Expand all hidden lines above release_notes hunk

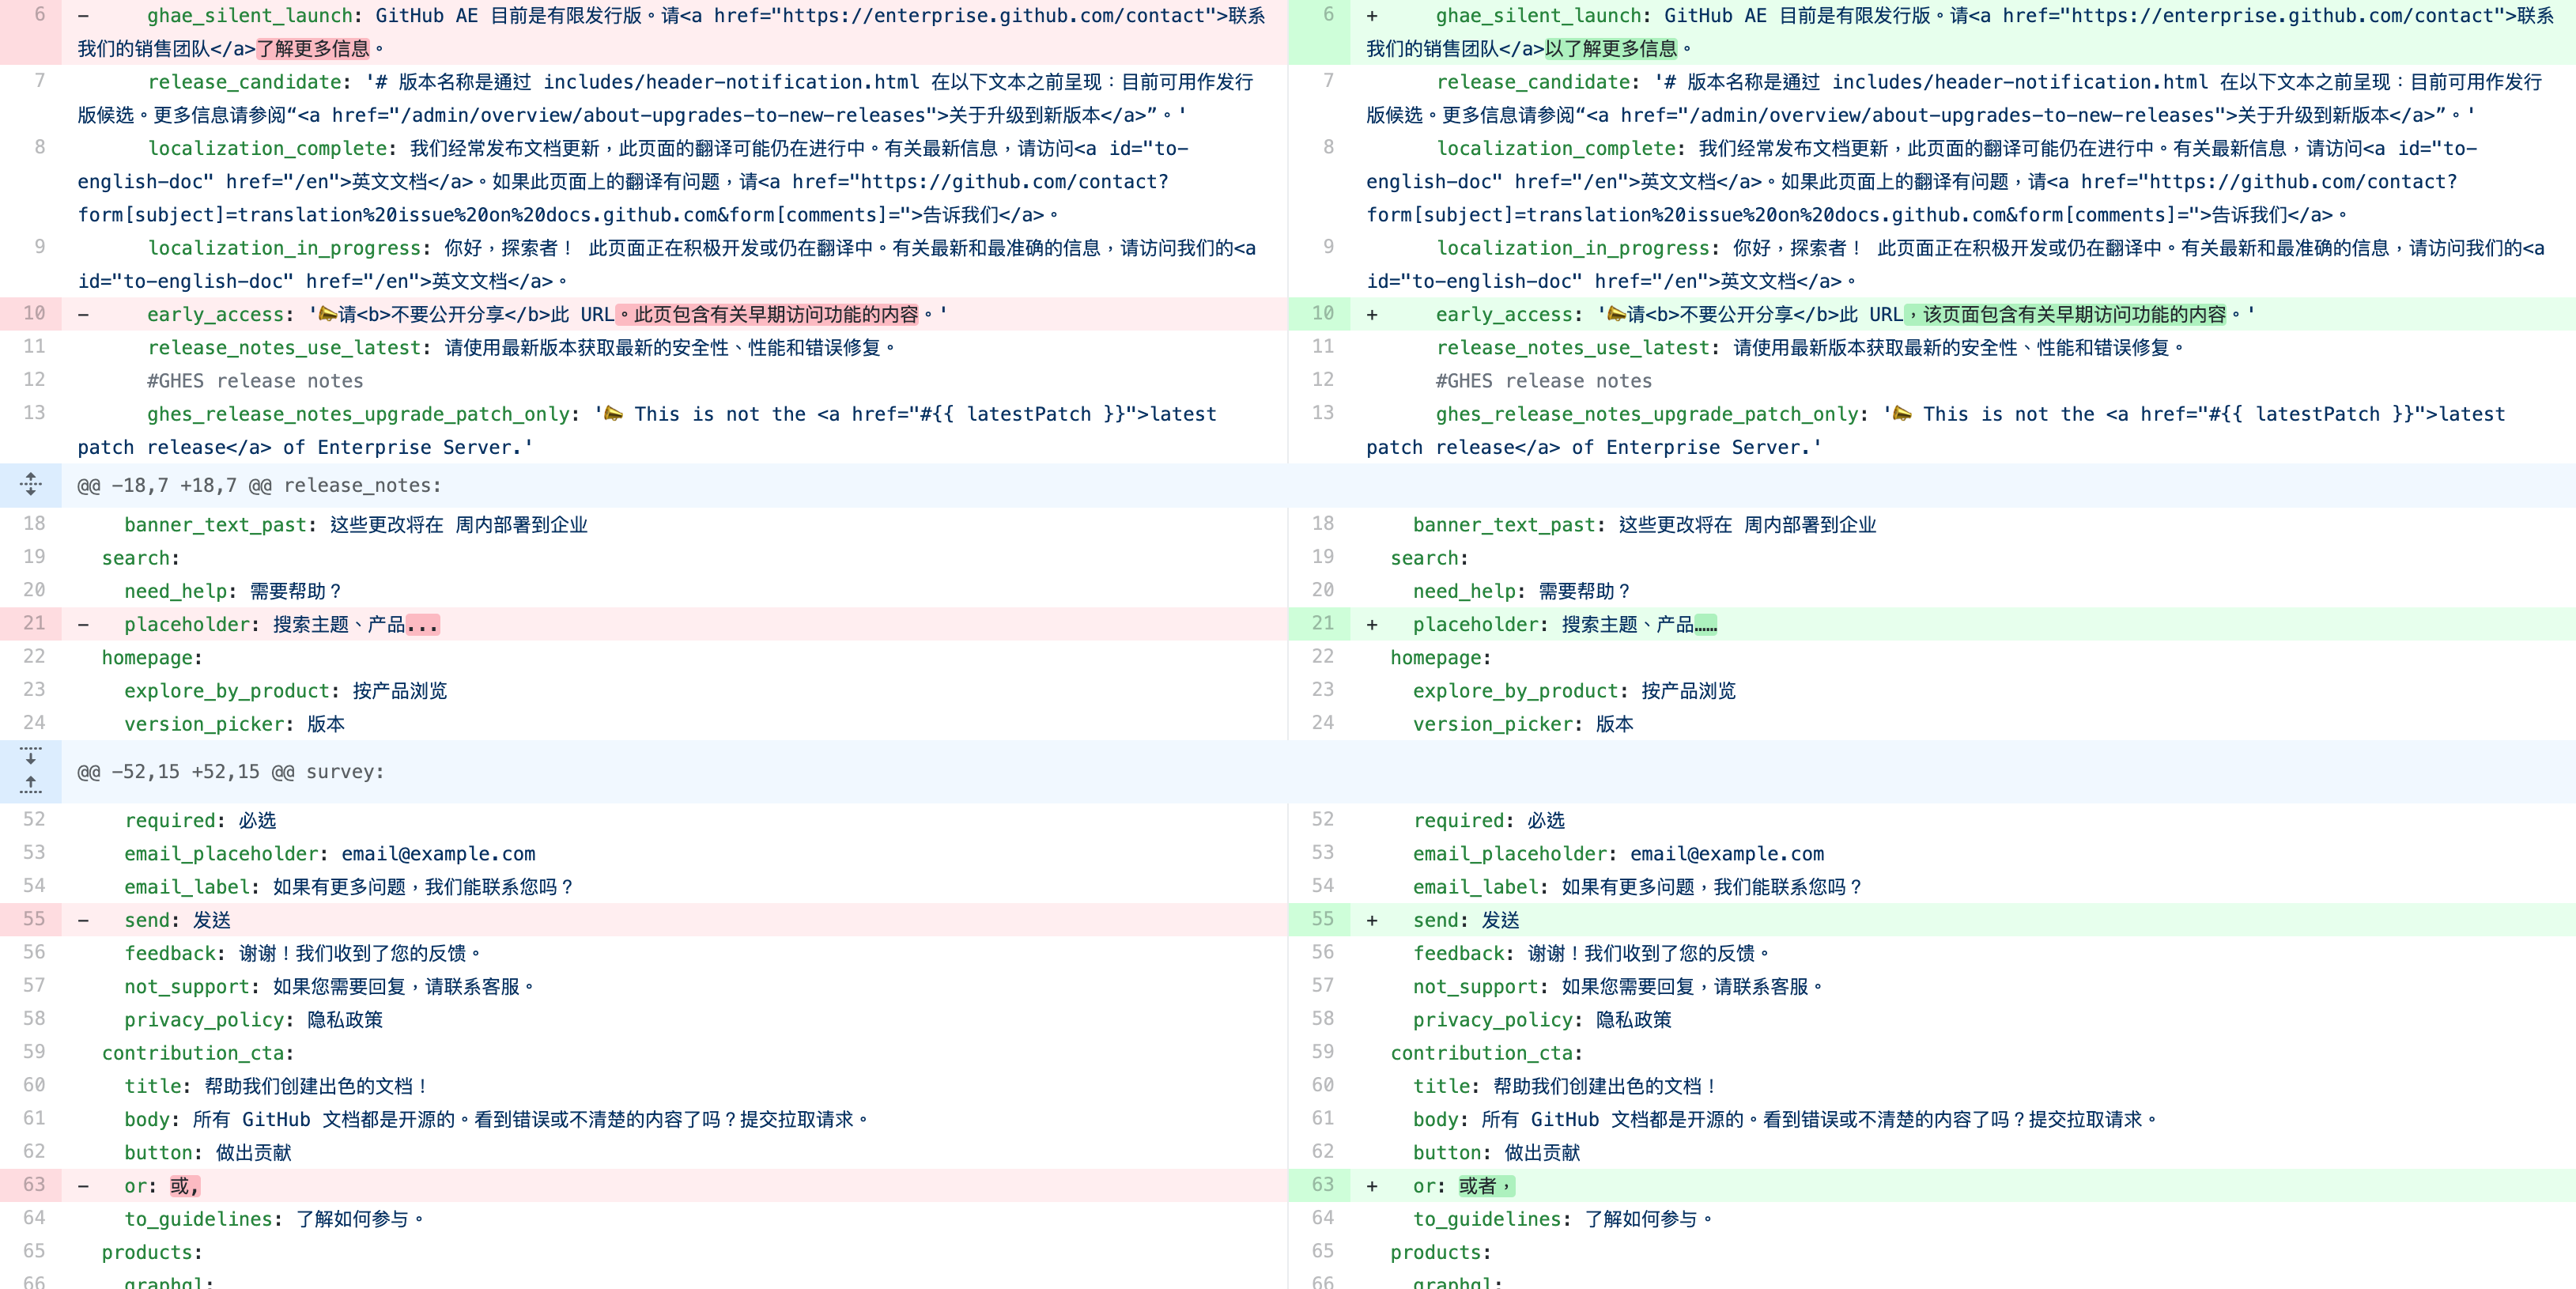[31, 485]
